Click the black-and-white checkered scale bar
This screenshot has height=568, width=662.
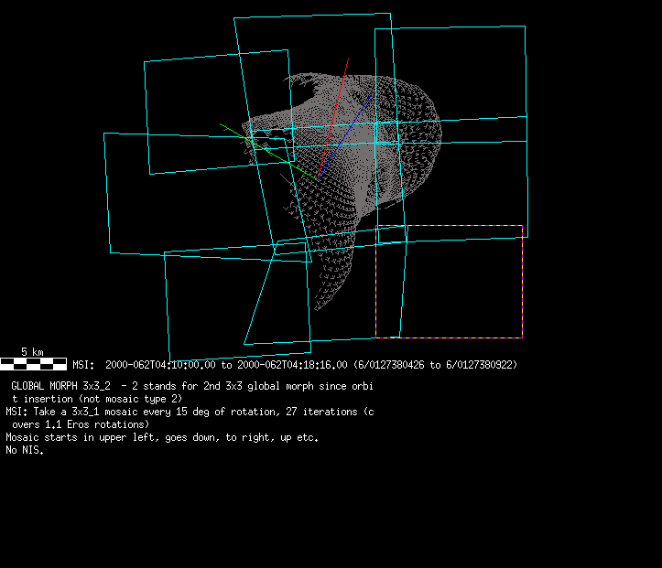tap(33, 364)
